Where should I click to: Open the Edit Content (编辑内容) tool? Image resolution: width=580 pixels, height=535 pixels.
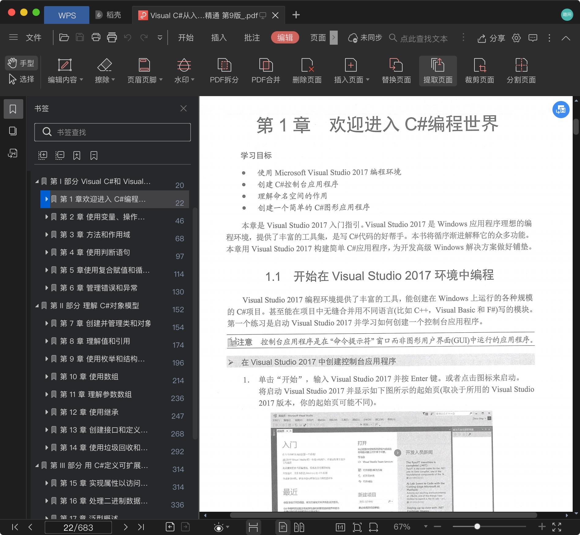click(65, 71)
